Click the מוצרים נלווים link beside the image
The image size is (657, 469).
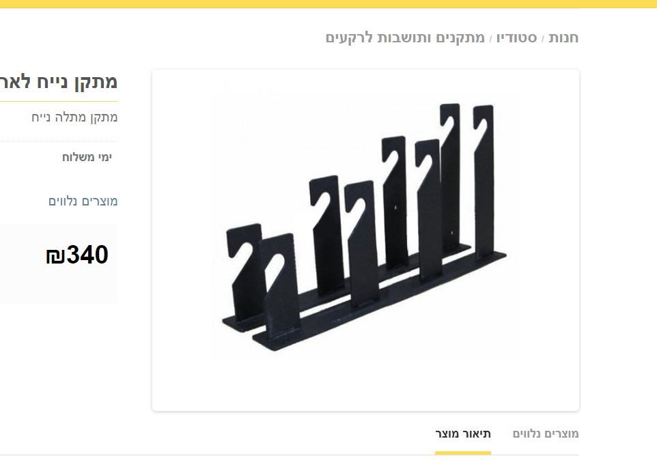pos(83,201)
